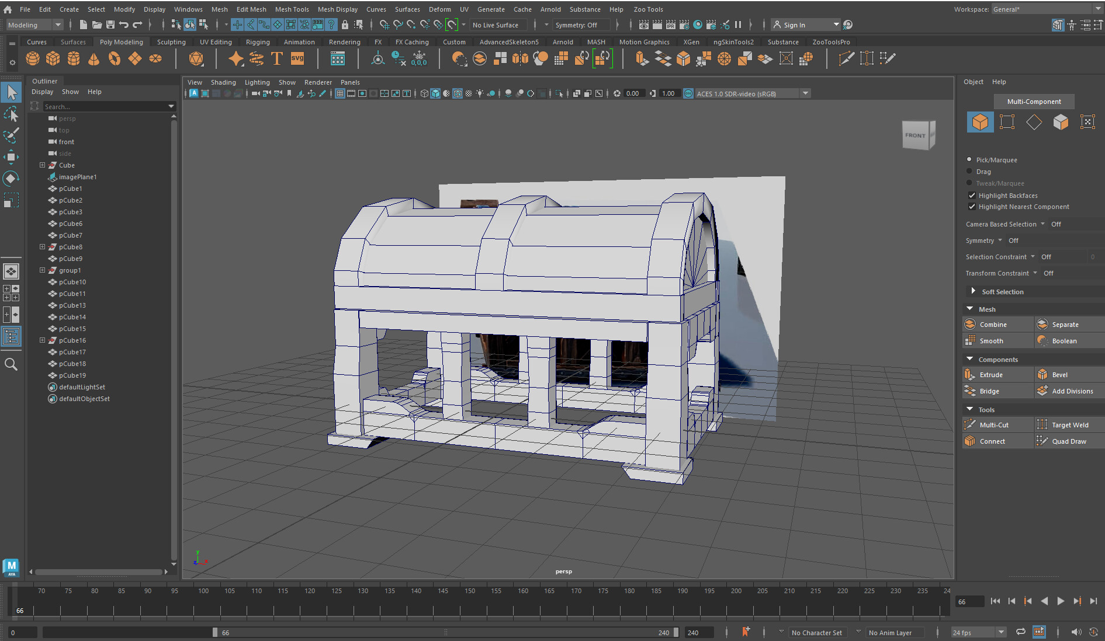Click the time range slider bar
This screenshot has height=641, width=1105.
(444, 633)
